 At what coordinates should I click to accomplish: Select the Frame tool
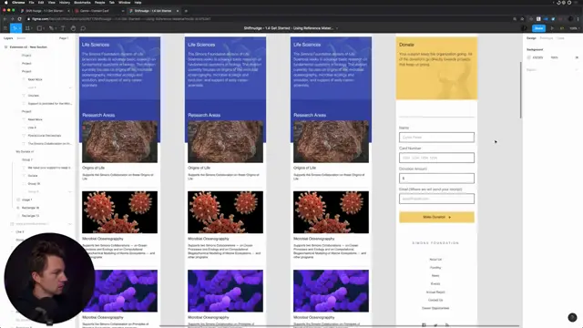(x=27, y=28)
